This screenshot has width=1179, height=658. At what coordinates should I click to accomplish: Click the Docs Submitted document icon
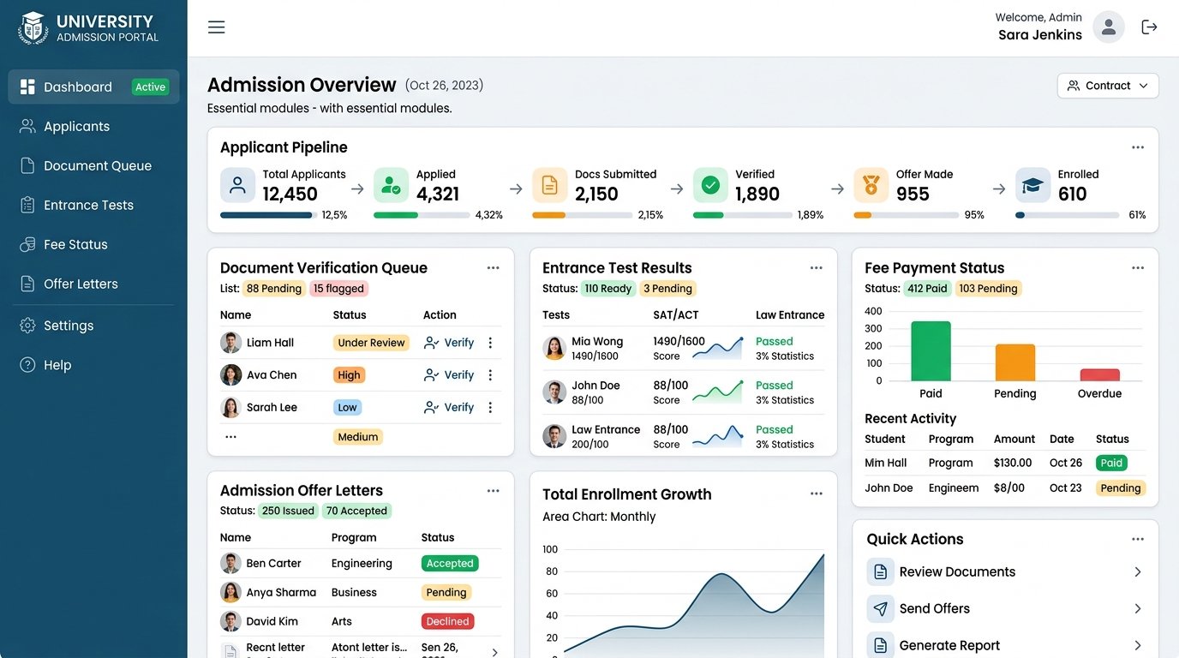pos(549,185)
